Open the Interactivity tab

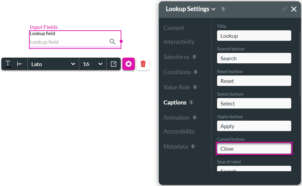pyautogui.click(x=179, y=42)
